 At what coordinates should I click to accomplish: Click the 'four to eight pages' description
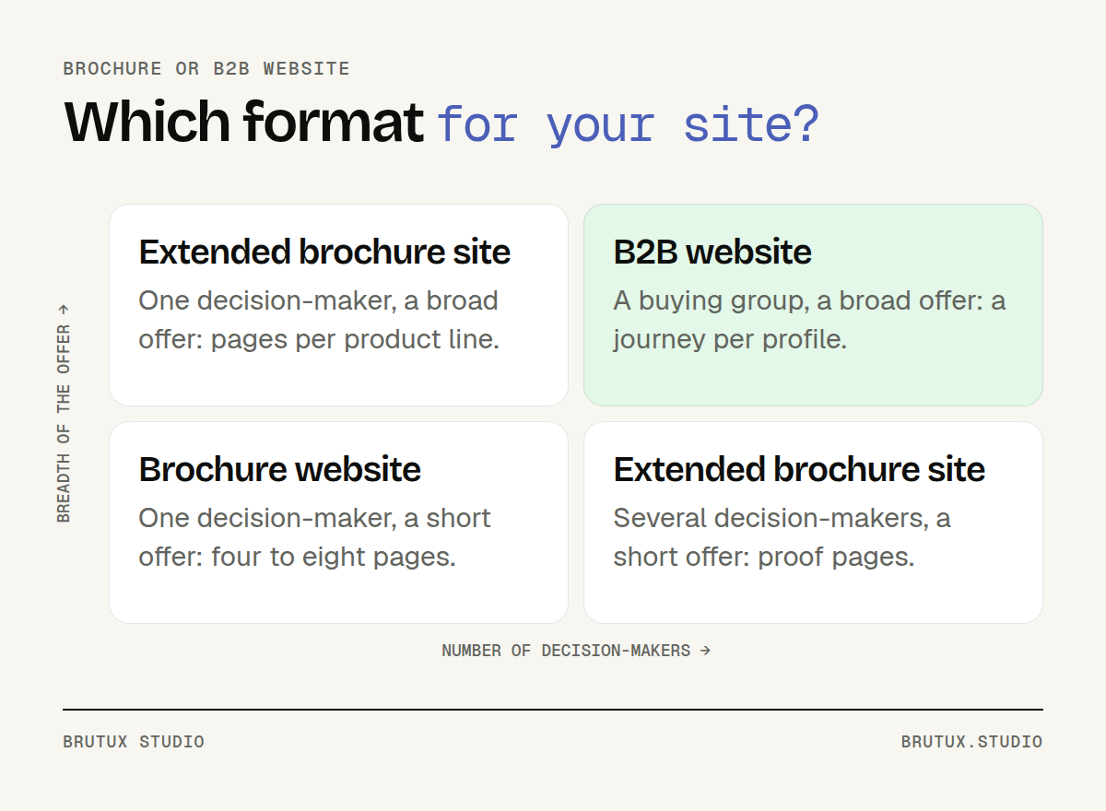(314, 537)
